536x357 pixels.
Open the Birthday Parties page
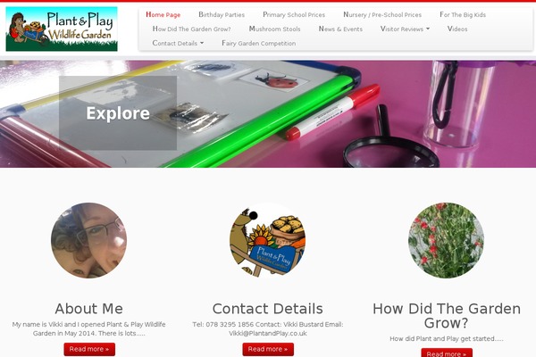click(x=222, y=14)
